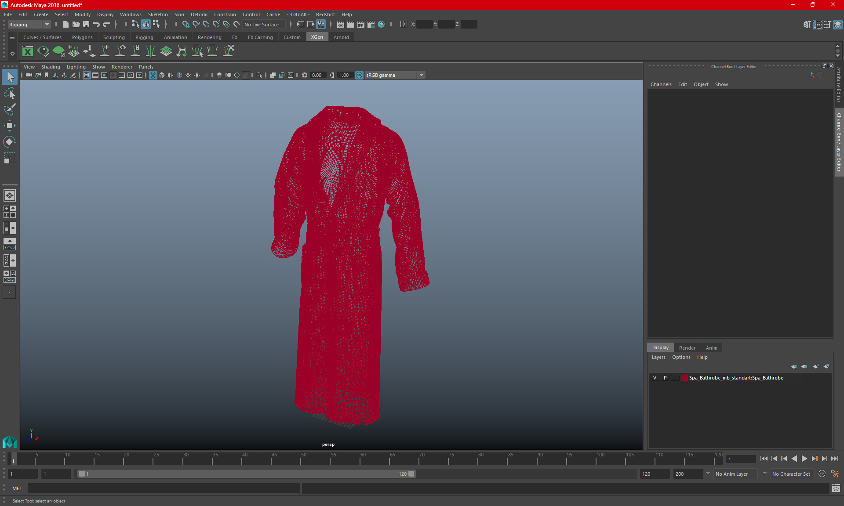The height and width of the screenshot is (506, 844).
Task: Toggle smooth shade all in viewport
Action: tap(162, 75)
